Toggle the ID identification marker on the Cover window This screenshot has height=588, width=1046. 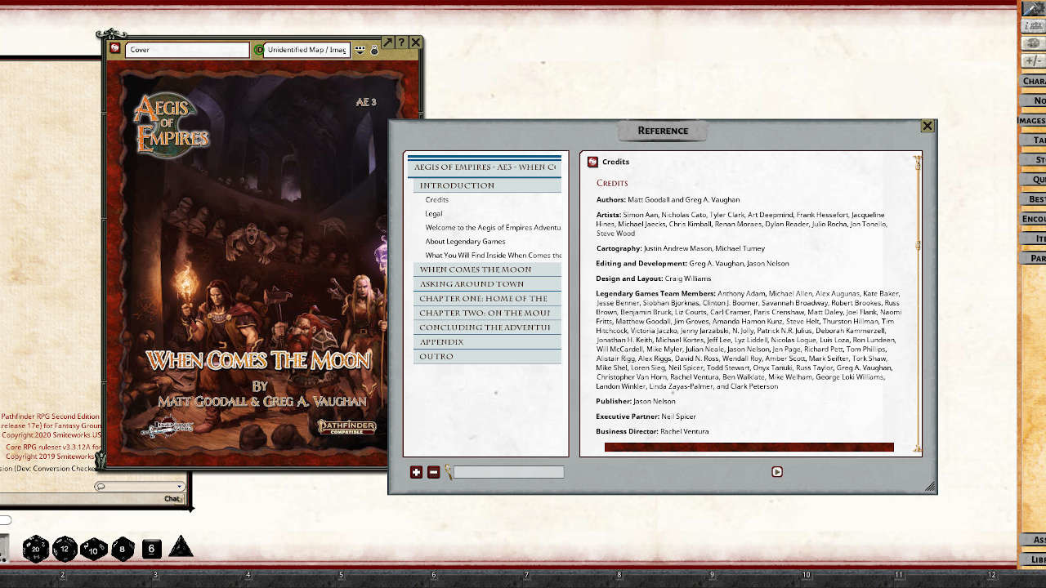pyautogui.click(x=259, y=50)
